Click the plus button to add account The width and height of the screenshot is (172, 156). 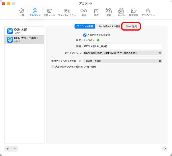click(8, 149)
